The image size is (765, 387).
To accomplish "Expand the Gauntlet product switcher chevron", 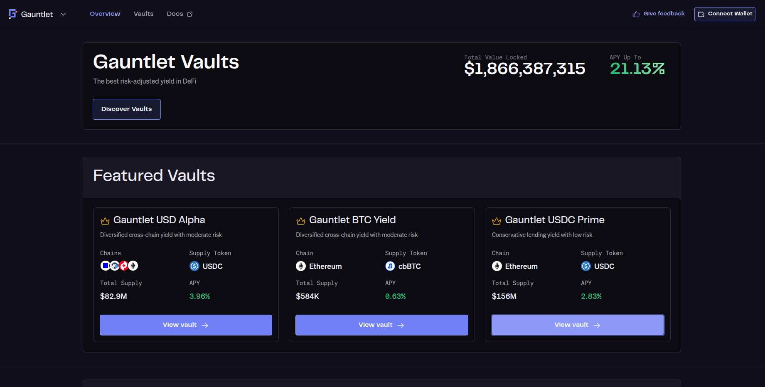I will (x=63, y=14).
